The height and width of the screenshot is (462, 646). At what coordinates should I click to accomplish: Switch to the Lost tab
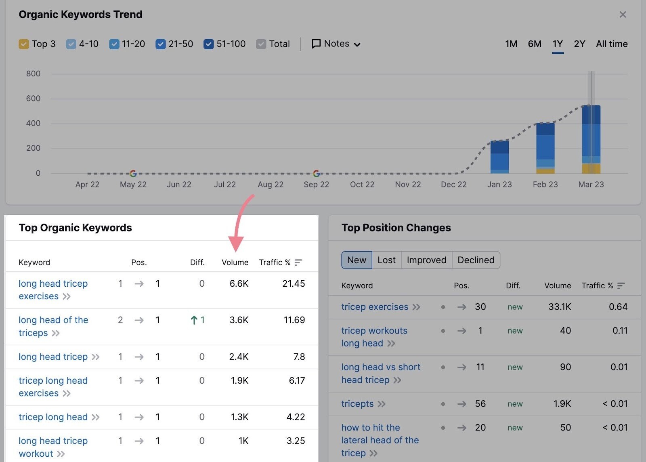pyautogui.click(x=386, y=260)
